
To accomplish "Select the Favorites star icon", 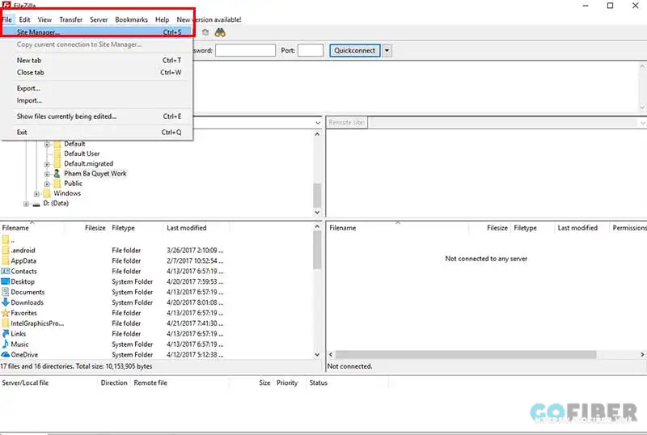I will pos(6,313).
